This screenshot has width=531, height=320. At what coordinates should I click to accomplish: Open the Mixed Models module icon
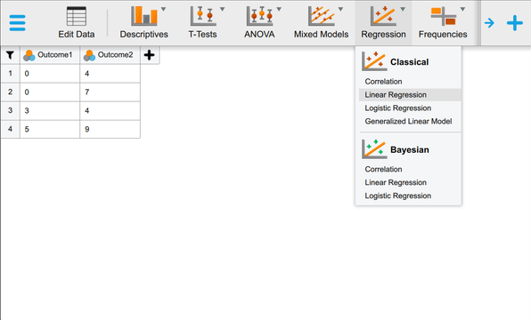click(x=321, y=16)
